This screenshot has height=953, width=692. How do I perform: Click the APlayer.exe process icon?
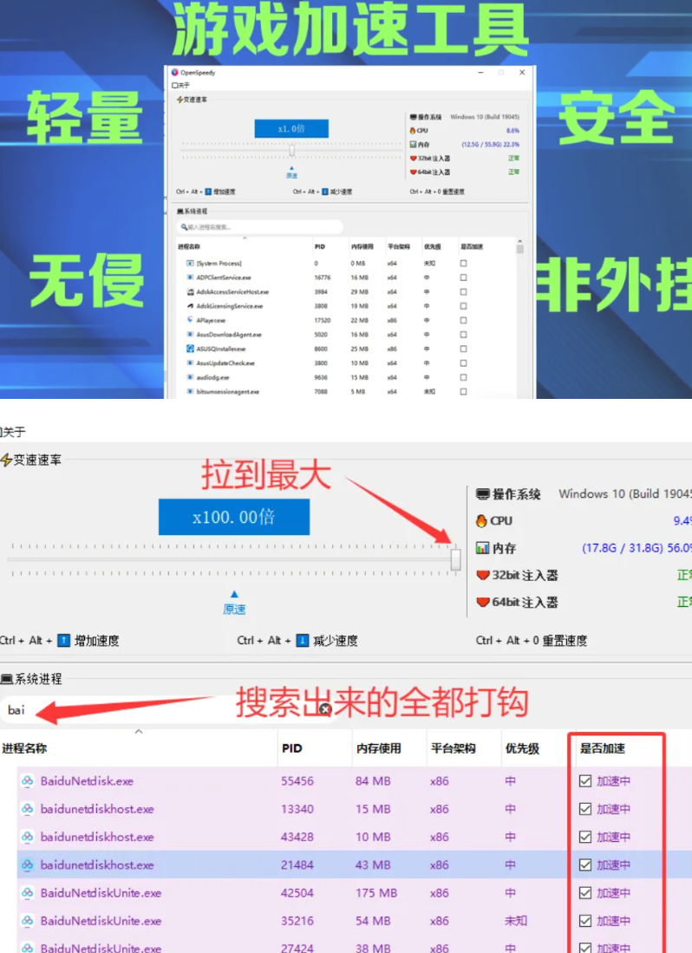click(190, 320)
